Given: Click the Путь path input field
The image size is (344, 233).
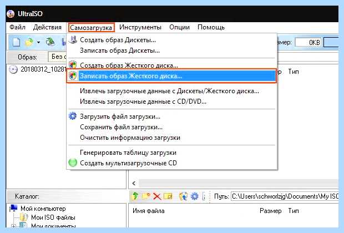Looking at the screenshot, I should tap(285, 196).
